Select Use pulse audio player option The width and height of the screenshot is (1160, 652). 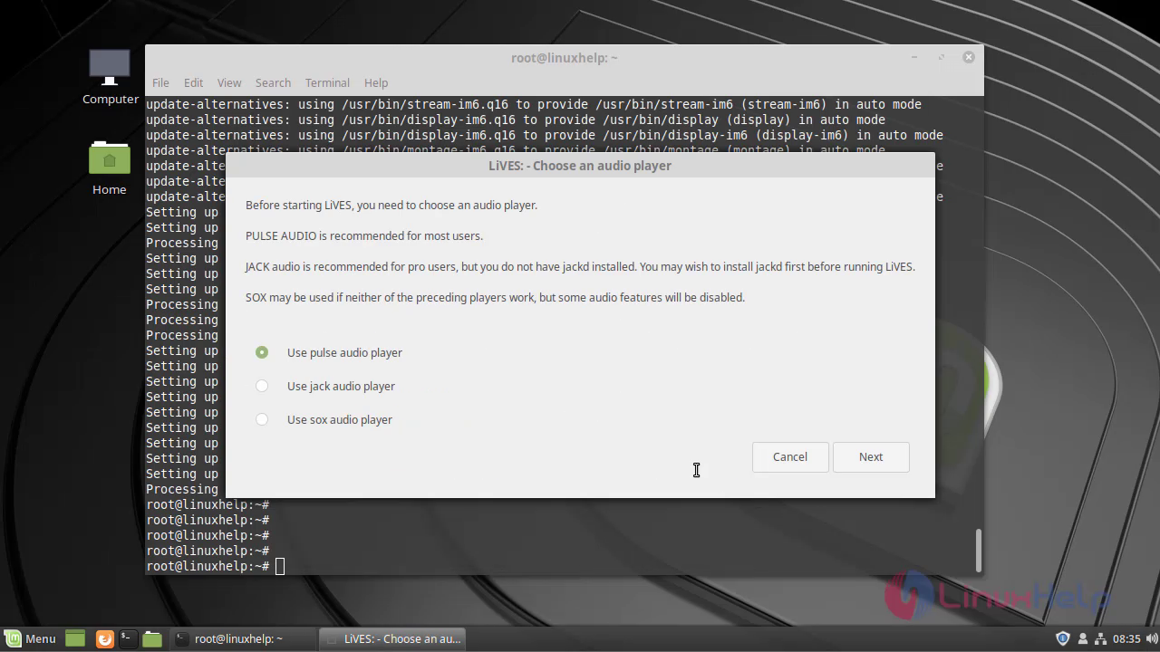click(x=330, y=352)
